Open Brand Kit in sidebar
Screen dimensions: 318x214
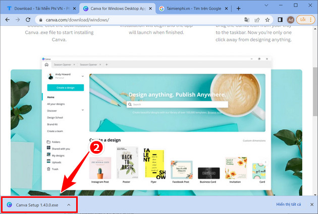point(52,124)
